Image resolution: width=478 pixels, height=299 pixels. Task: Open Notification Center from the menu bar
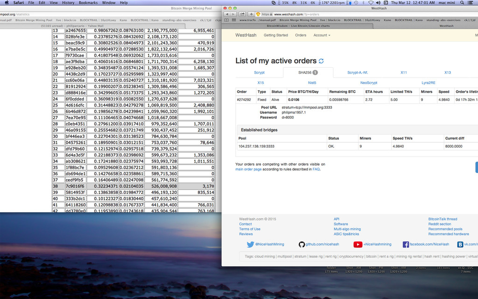[x=471, y=2]
